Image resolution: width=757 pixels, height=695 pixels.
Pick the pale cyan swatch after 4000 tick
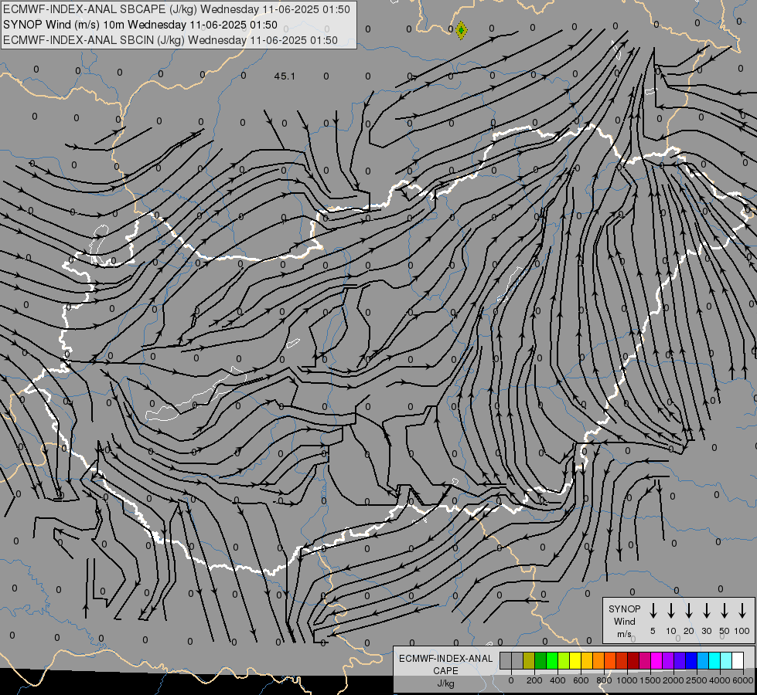tap(726, 660)
